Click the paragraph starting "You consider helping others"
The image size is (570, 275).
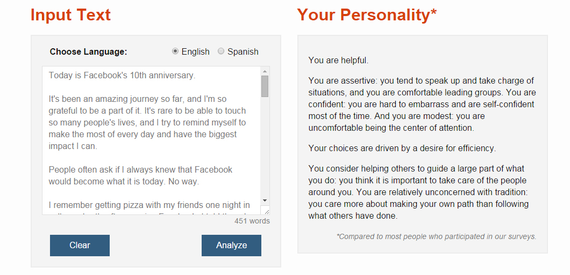point(418,192)
